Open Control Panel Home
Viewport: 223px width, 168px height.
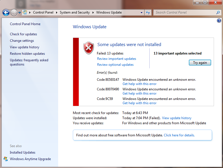(x=25, y=24)
